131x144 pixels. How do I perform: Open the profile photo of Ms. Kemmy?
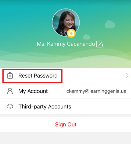tap(66, 22)
